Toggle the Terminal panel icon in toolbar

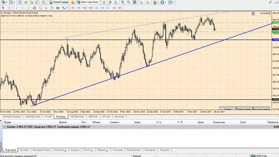[37, 2]
